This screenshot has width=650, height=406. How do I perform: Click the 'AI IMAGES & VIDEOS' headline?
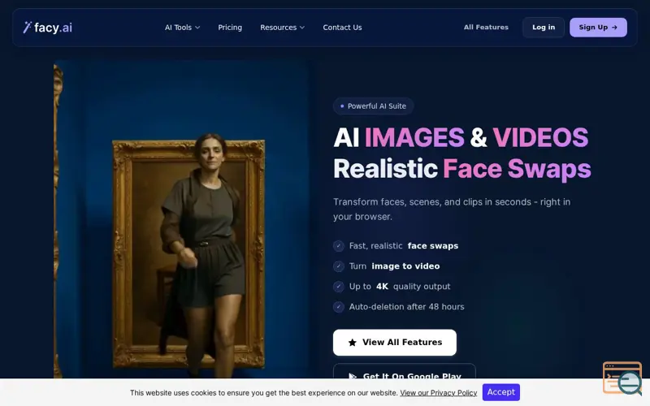[x=461, y=137]
